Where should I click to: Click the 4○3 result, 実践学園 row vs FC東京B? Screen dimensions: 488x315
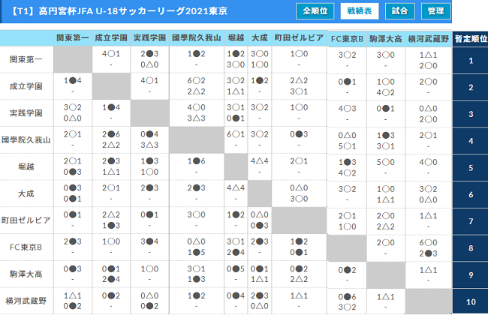pos(347,109)
